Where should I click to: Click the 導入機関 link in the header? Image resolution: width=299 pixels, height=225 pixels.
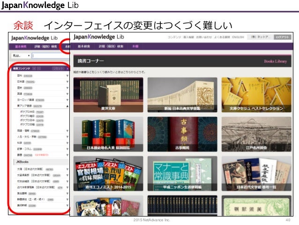click(x=188, y=37)
